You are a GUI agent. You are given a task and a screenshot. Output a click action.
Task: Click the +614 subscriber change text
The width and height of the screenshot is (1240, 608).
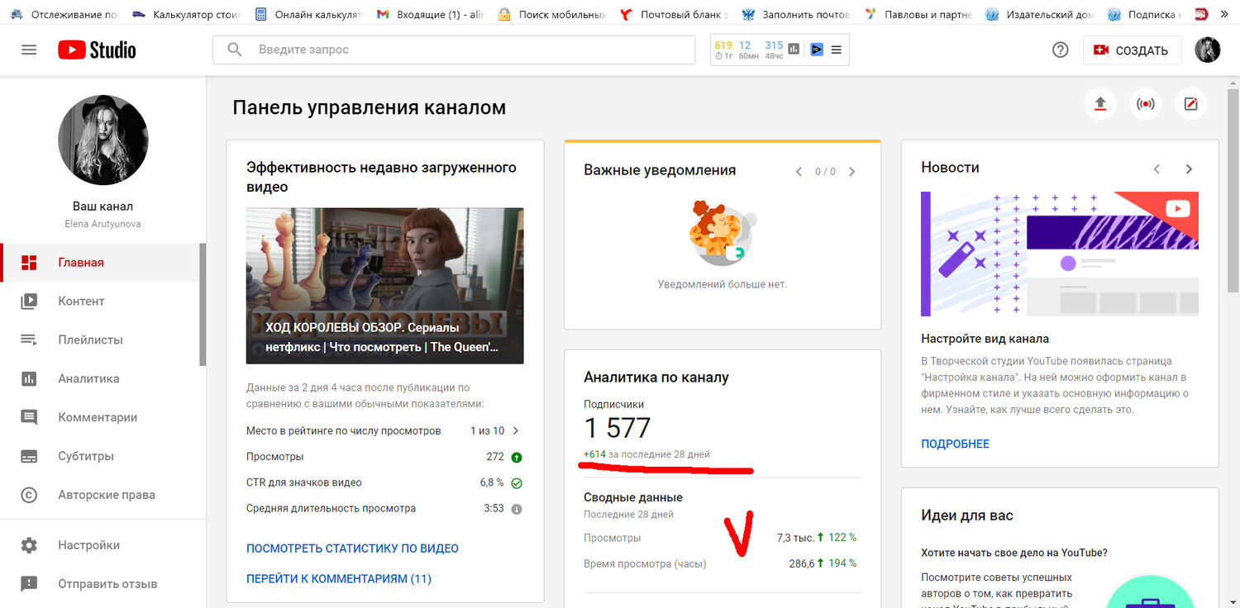pos(595,454)
